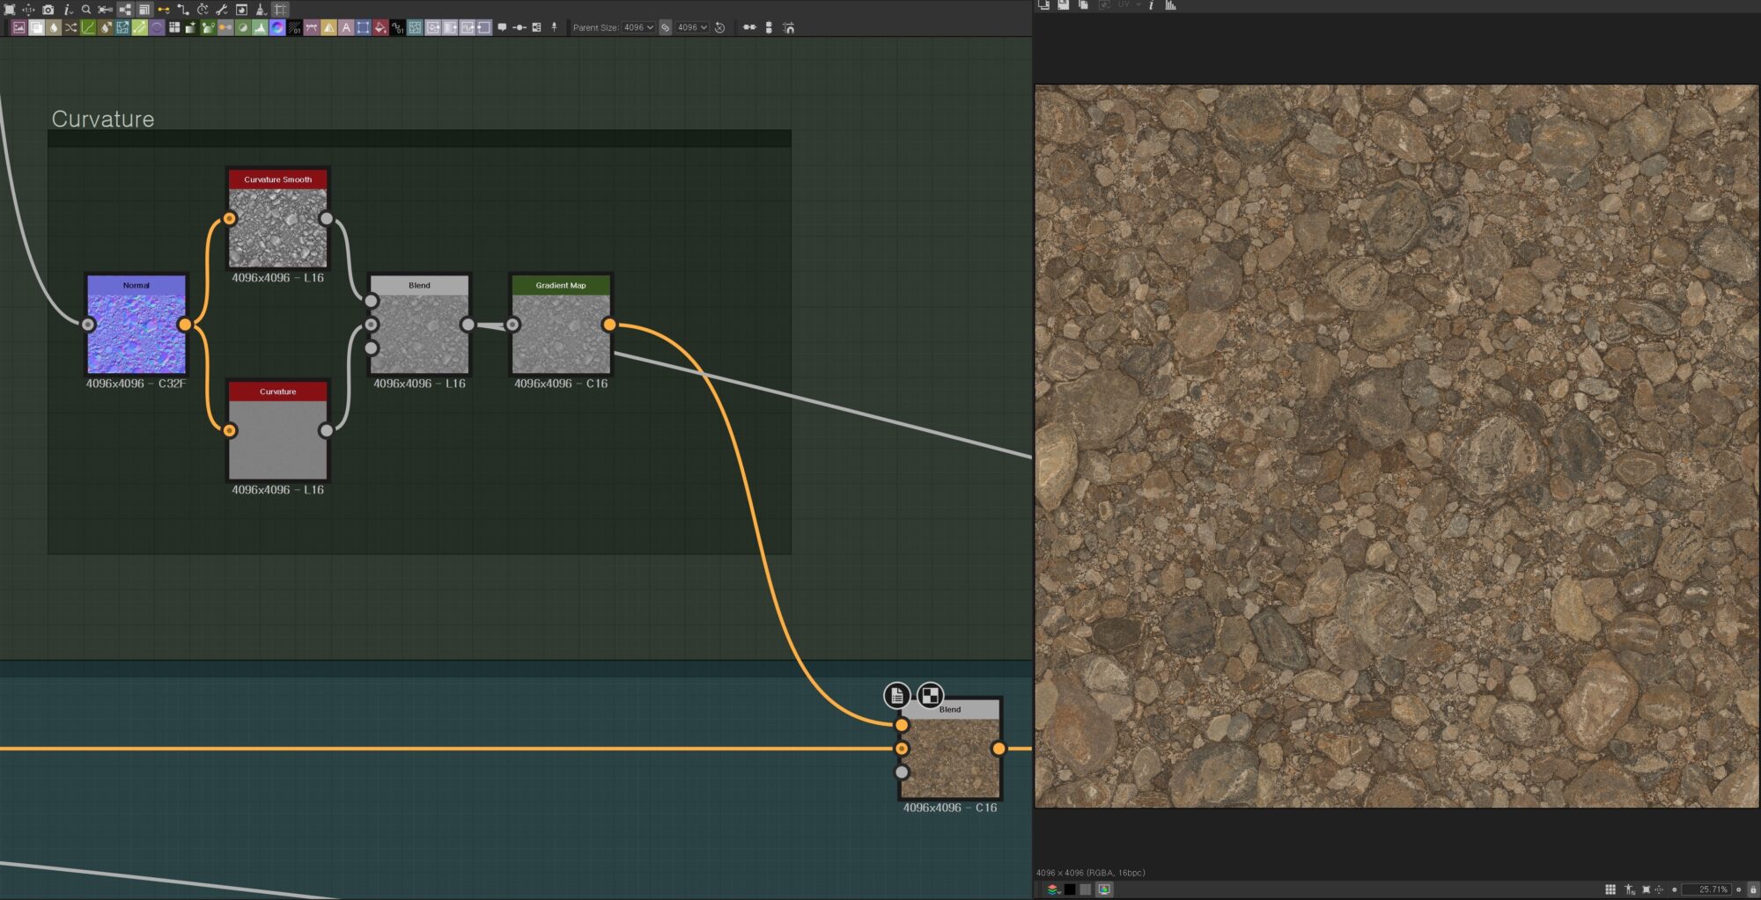Click the zoom percentage field showing 25.71%
Viewport: 1761px width, 900px height.
click(x=1712, y=889)
